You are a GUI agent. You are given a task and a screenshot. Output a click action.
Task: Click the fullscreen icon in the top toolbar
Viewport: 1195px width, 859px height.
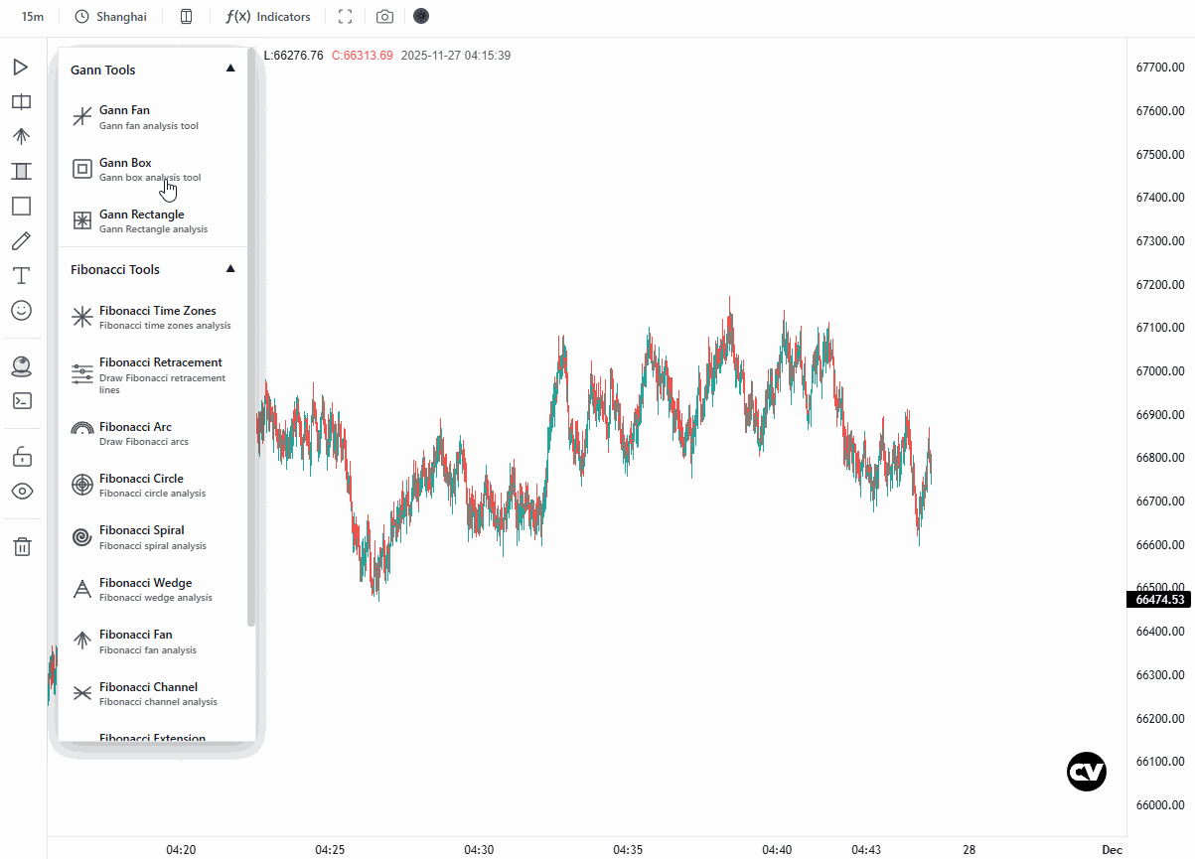coord(346,17)
